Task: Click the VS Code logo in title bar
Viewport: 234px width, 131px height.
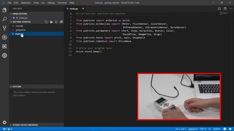Action: click(4, 3)
